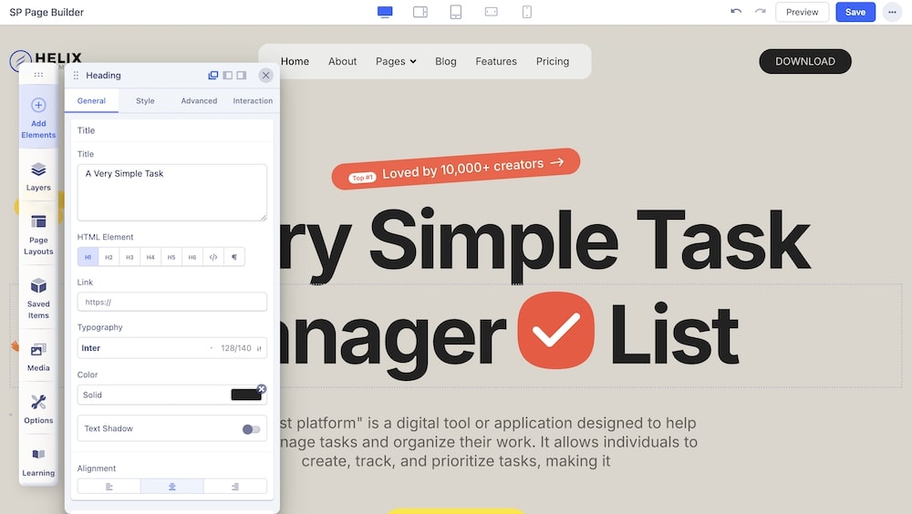The width and height of the screenshot is (912, 514).
Task: Click the Preview button
Action: [x=802, y=12]
